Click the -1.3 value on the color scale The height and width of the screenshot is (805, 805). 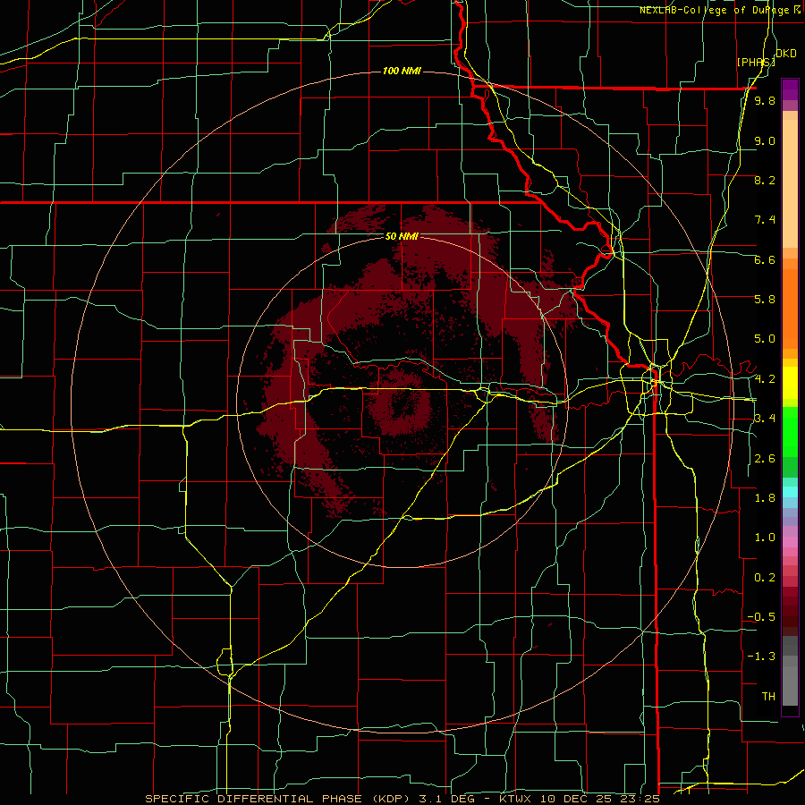(x=761, y=657)
